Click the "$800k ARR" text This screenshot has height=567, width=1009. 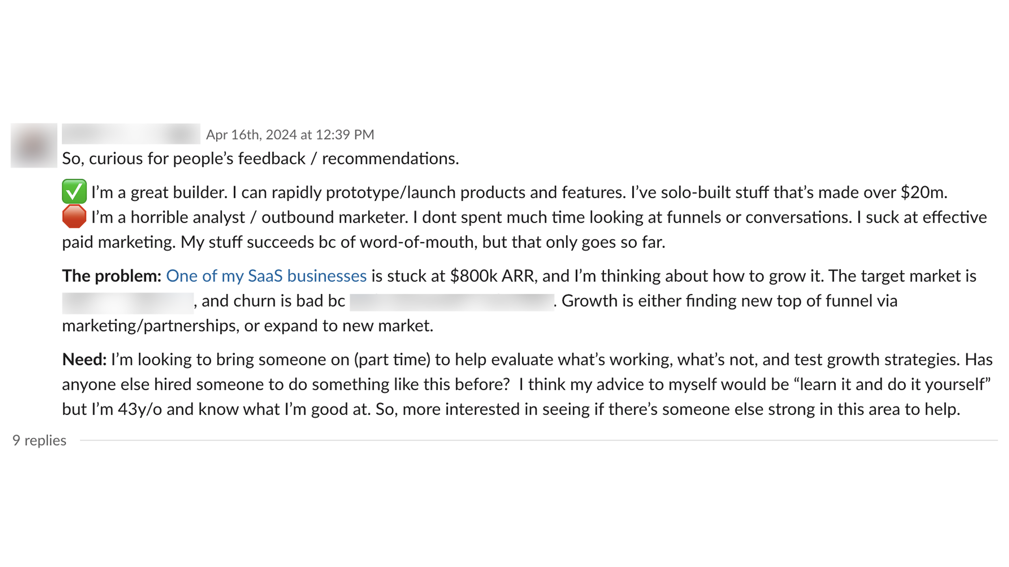(x=492, y=276)
